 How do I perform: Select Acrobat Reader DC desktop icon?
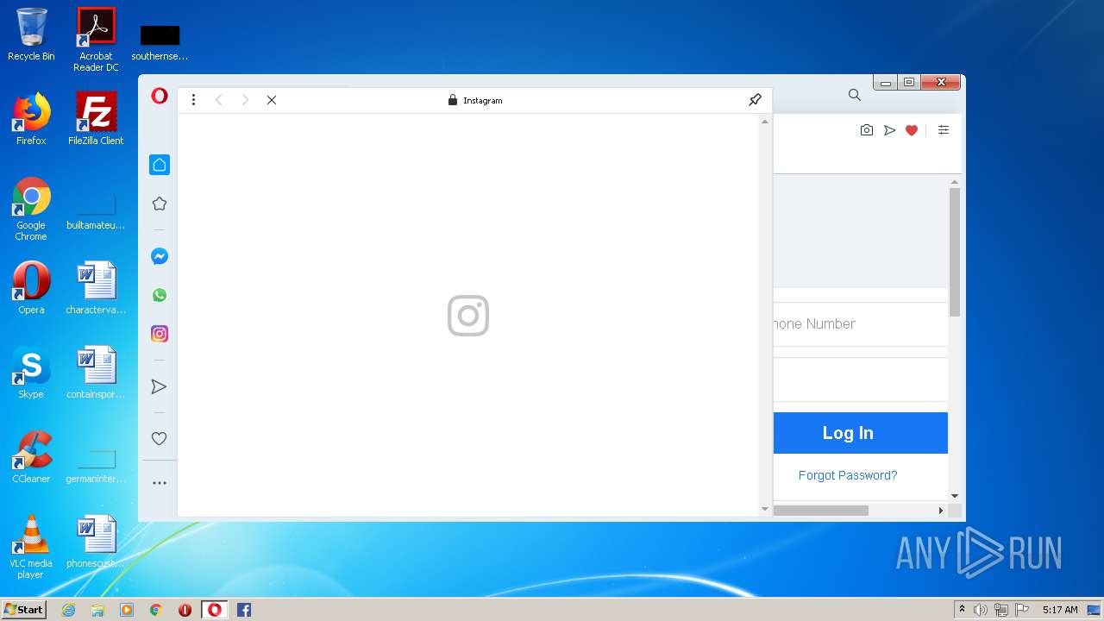pyautogui.click(x=96, y=40)
